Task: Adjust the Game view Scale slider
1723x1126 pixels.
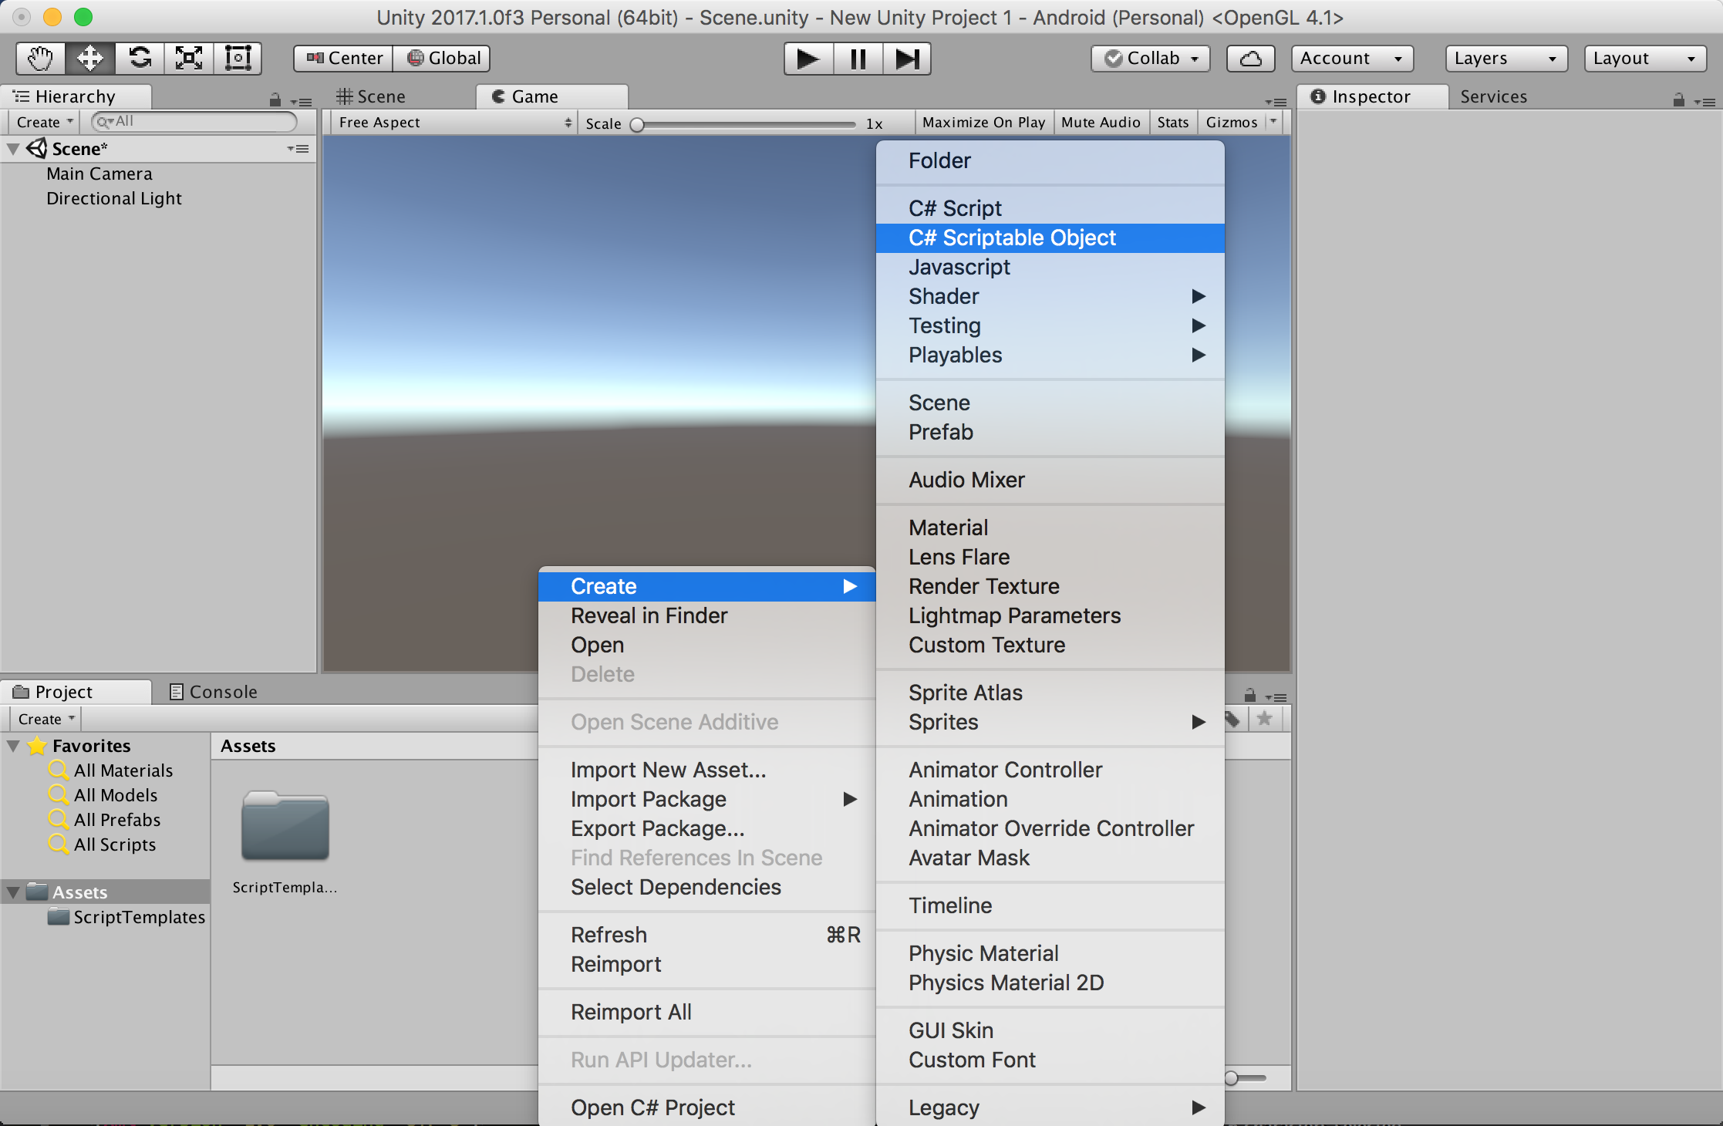Action: pos(637,124)
